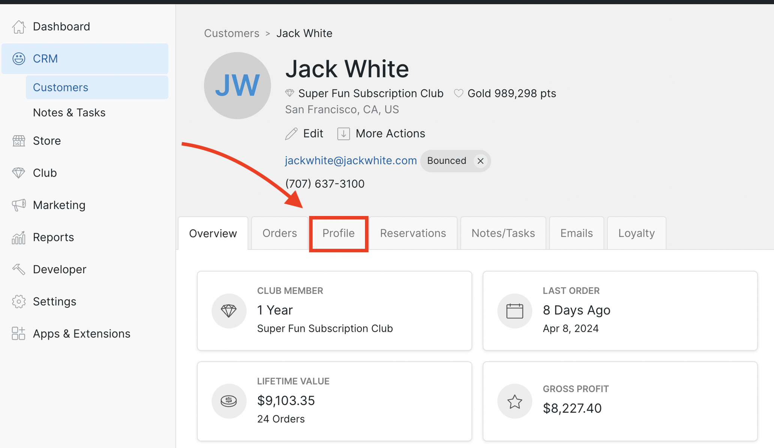774x448 pixels.
Task: Click the Super Fun Subscription Club header label
Action: 371,93
